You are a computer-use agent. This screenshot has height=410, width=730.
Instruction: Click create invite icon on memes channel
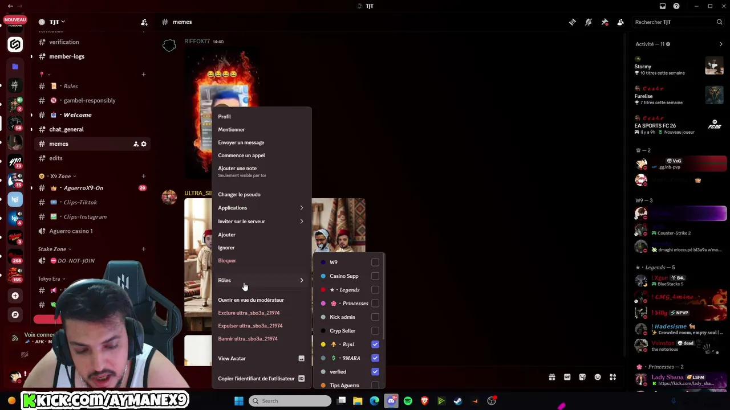click(136, 144)
